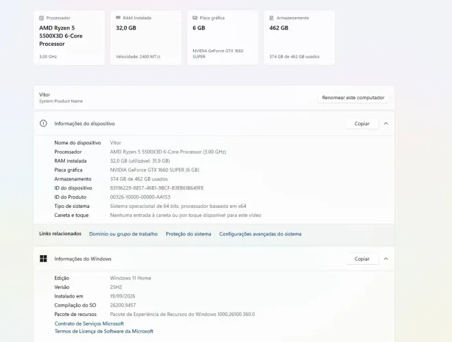
Task: Click '3.00 GHz' on processor card
Action: pyautogui.click(x=48, y=57)
